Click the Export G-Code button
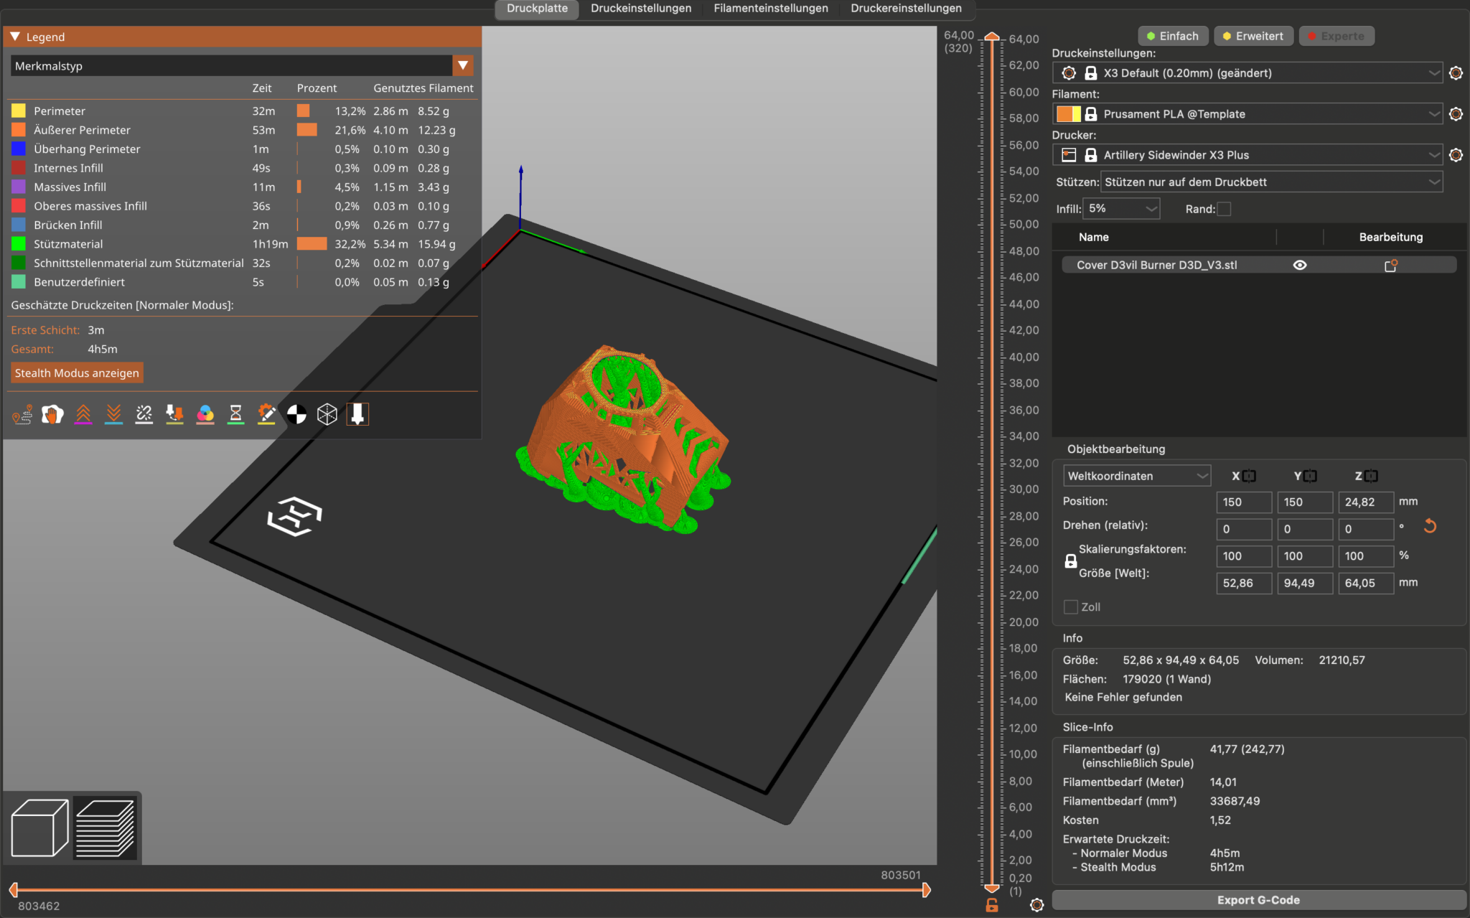Viewport: 1470px width, 918px height. pos(1258,899)
